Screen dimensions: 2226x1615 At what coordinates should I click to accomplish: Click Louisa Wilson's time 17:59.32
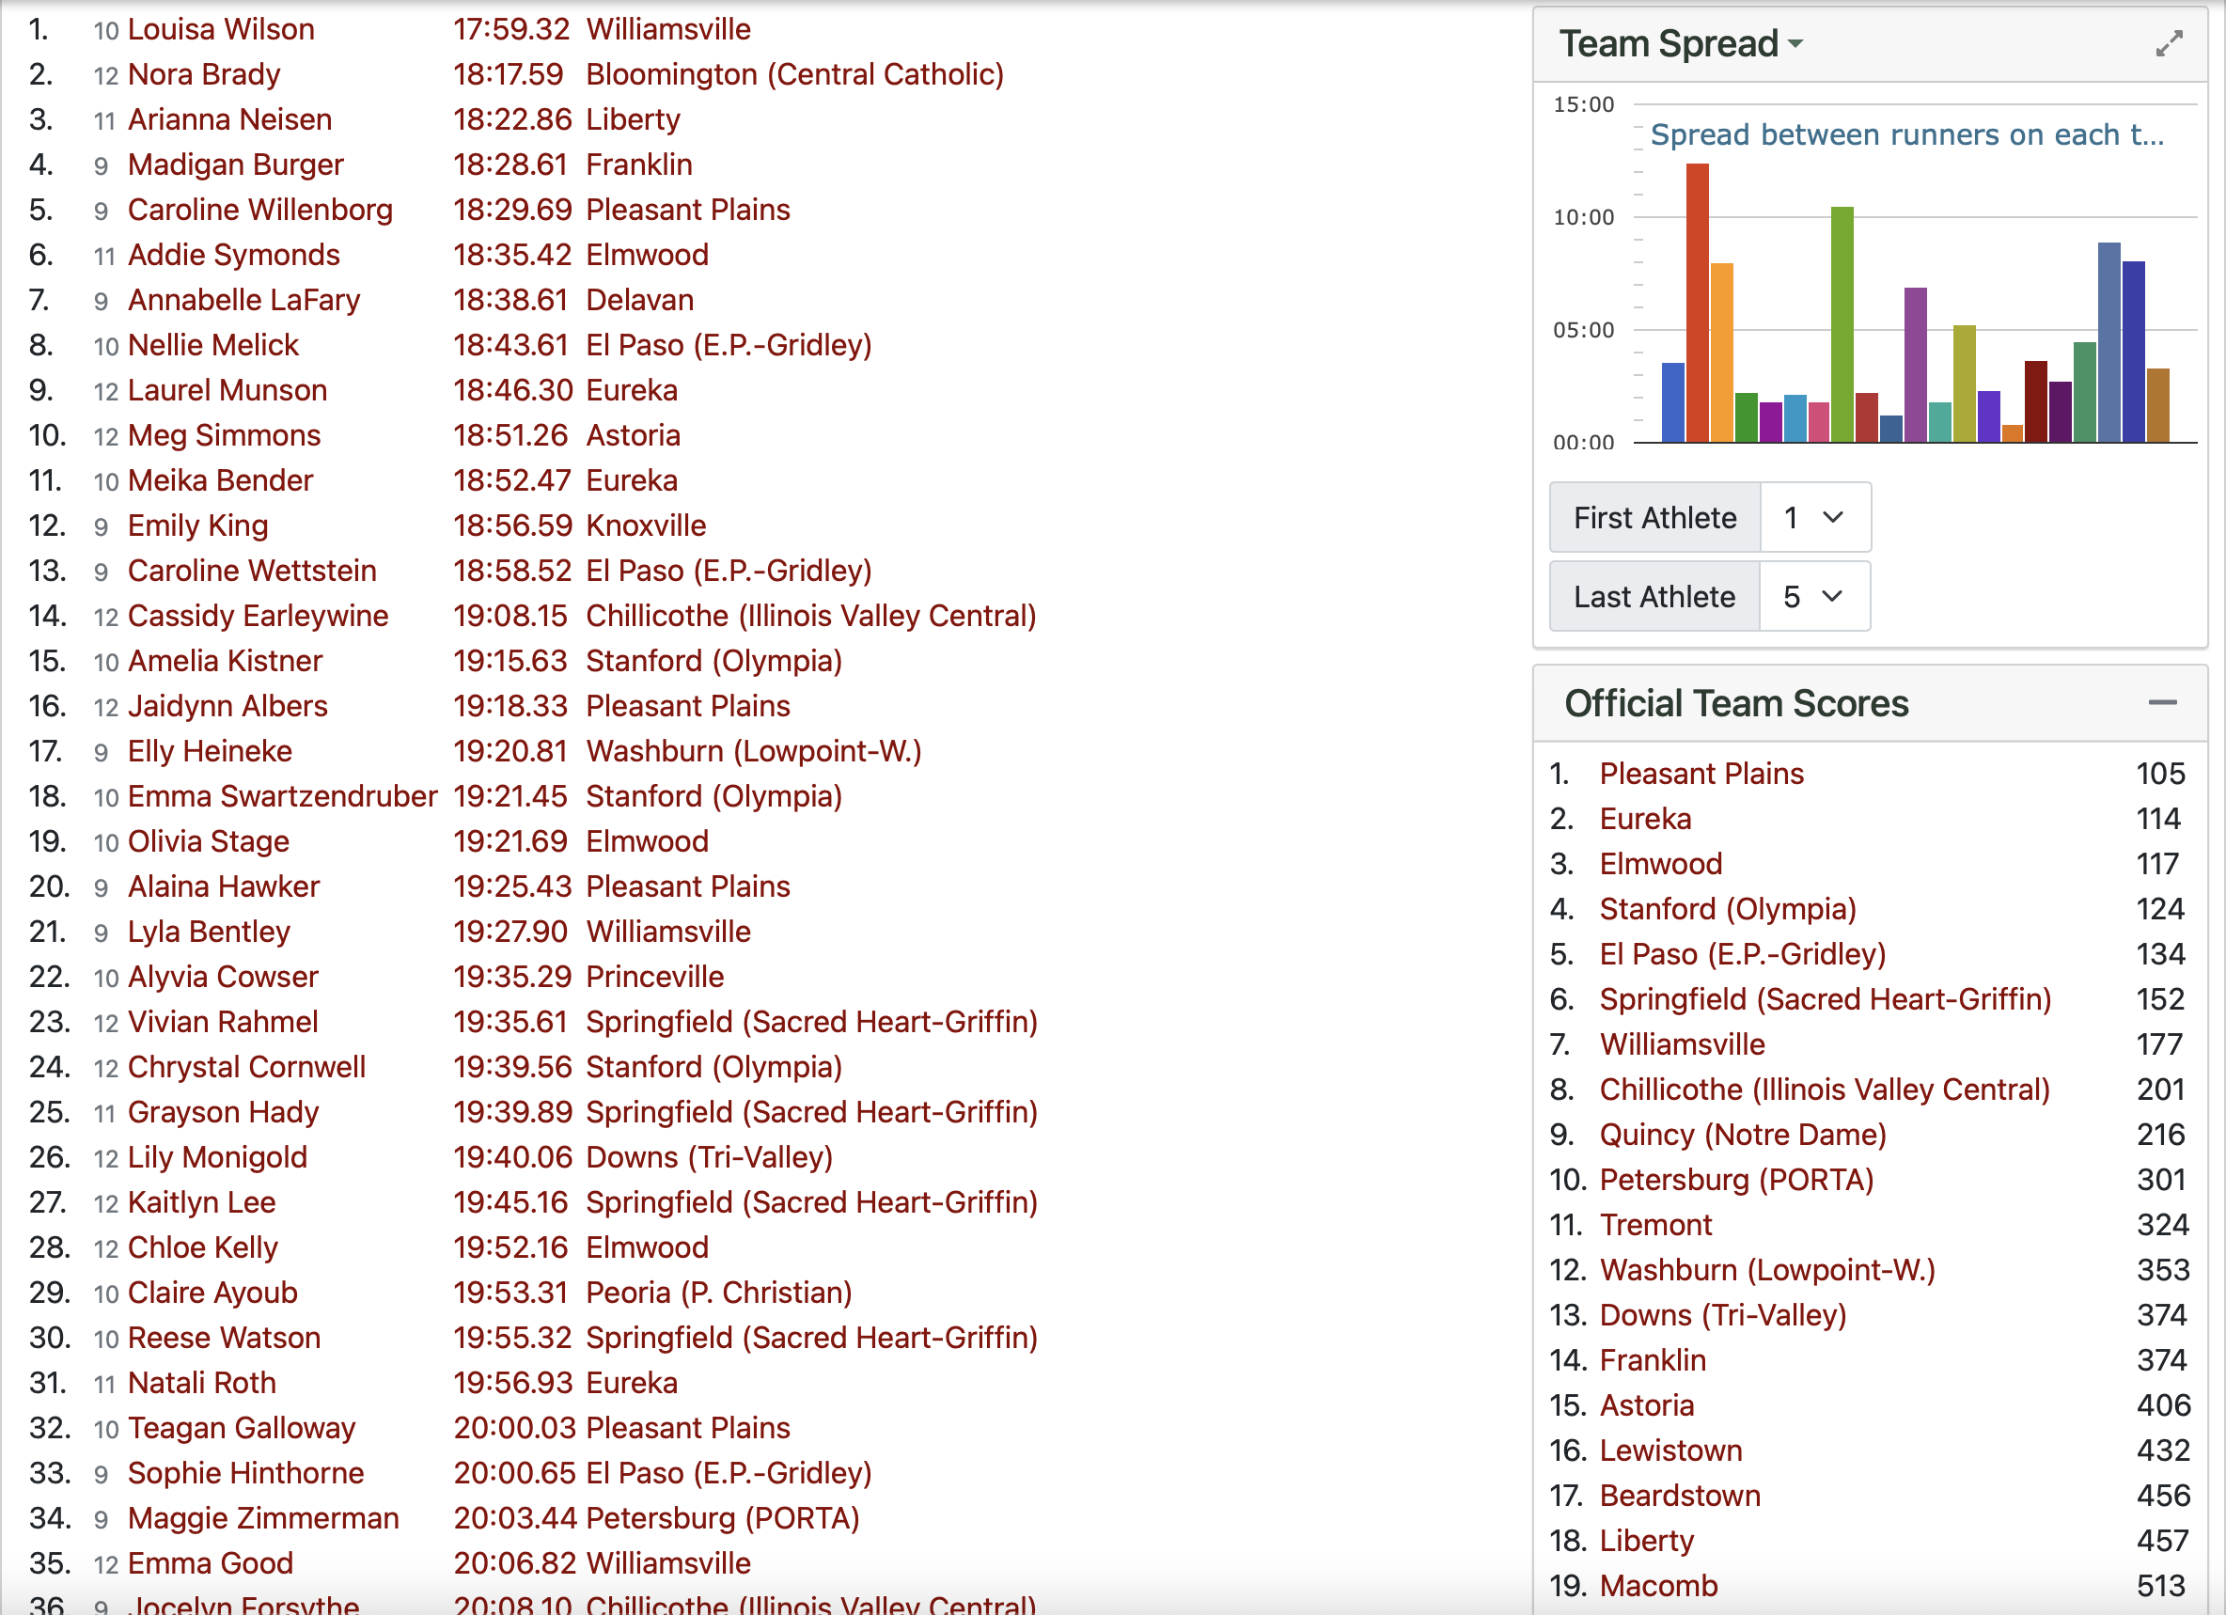pyautogui.click(x=510, y=29)
